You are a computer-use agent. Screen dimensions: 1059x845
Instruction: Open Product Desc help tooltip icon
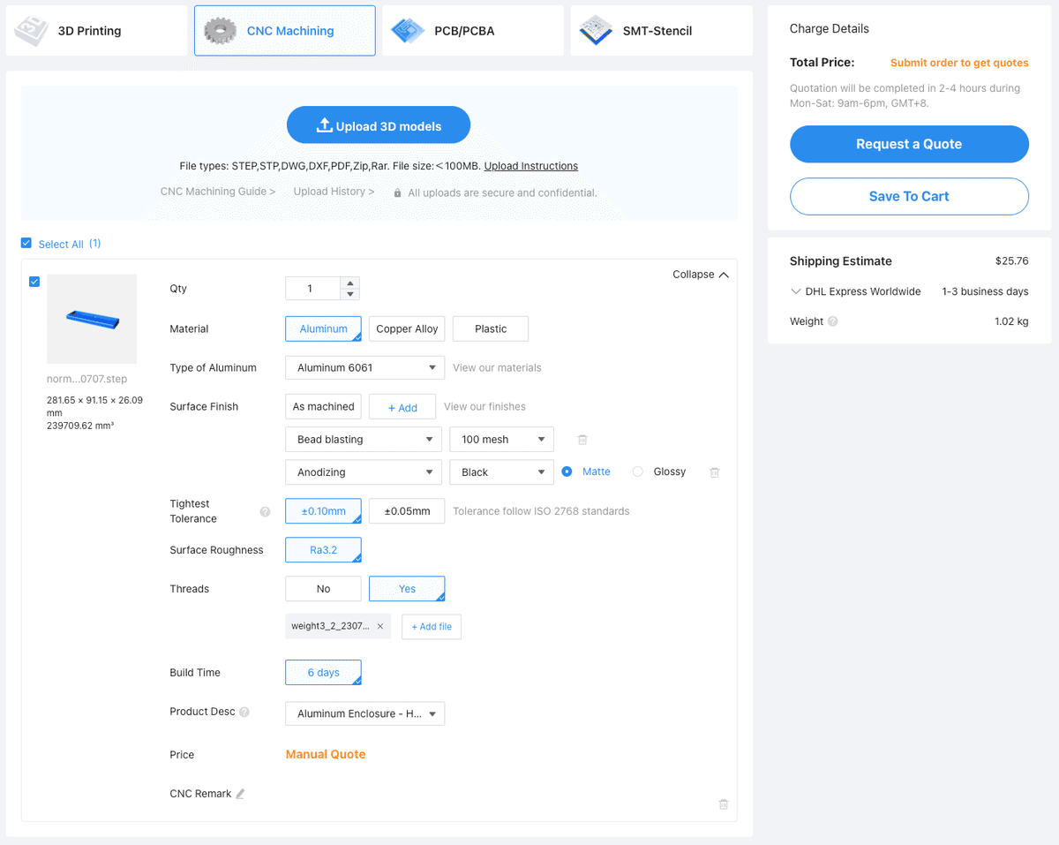pyautogui.click(x=244, y=712)
